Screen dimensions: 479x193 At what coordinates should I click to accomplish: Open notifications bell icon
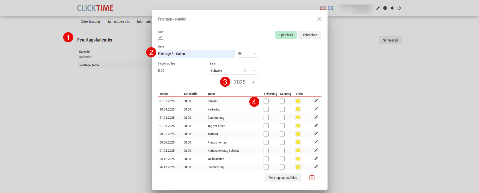tap(392, 8)
